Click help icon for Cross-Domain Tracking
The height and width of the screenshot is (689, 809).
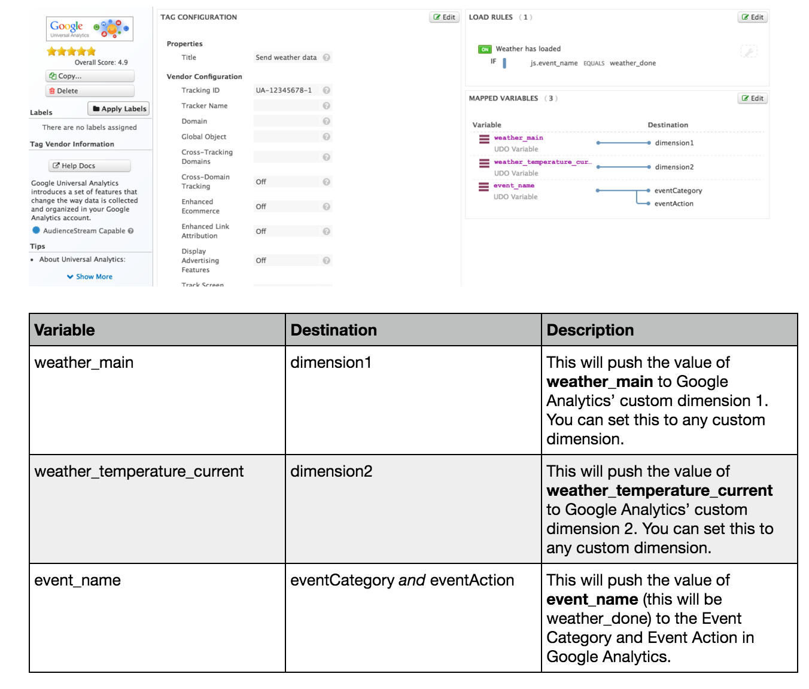point(327,182)
